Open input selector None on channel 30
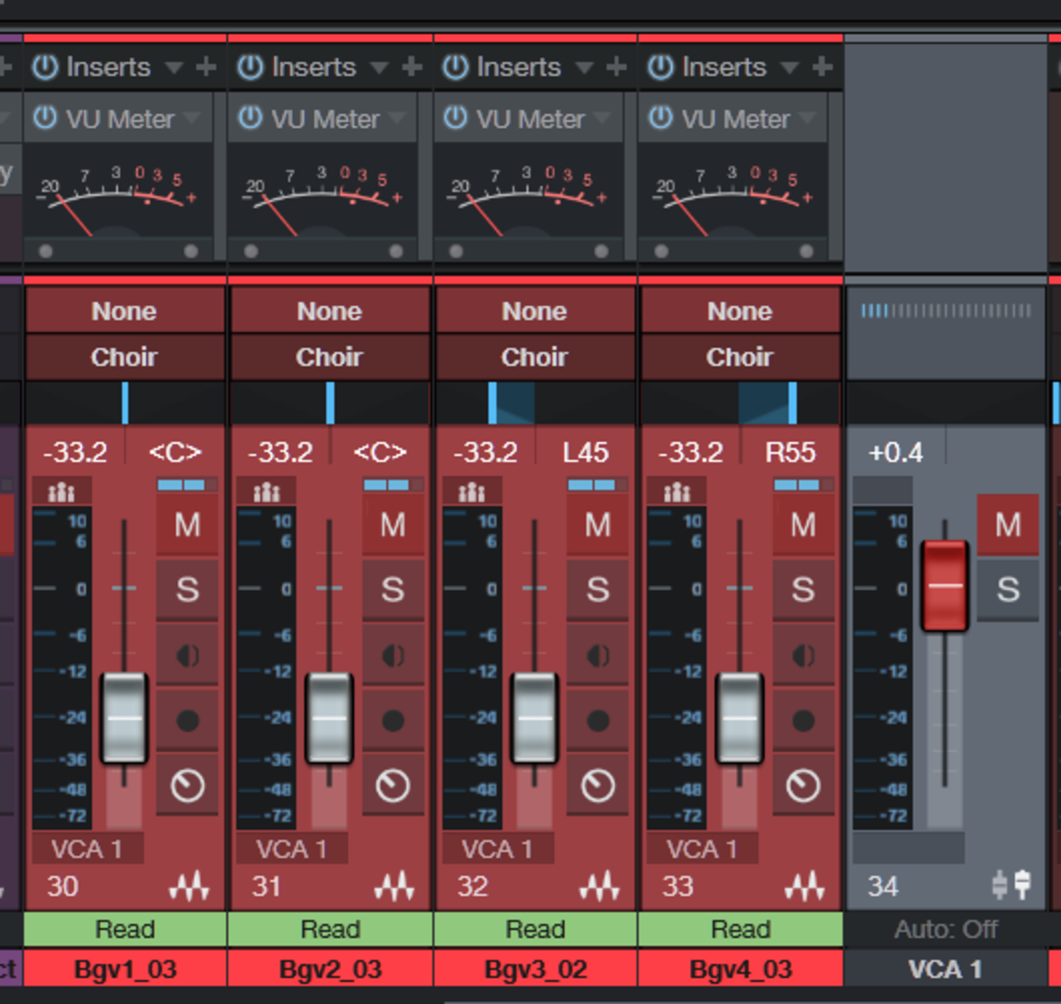Screen dimensions: 1061x1004 (124, 311)
